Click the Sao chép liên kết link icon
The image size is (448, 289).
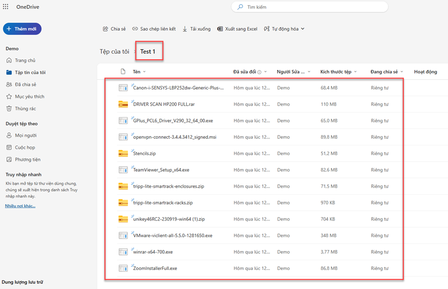(x=135, y=29)
